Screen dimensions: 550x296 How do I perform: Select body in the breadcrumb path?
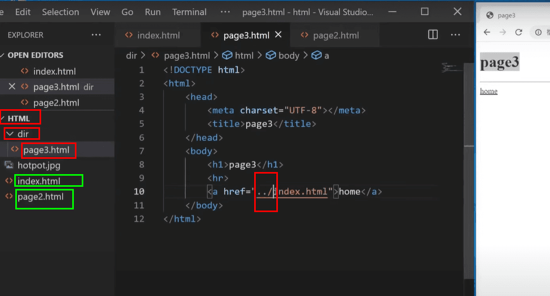(x=288, y=55)
